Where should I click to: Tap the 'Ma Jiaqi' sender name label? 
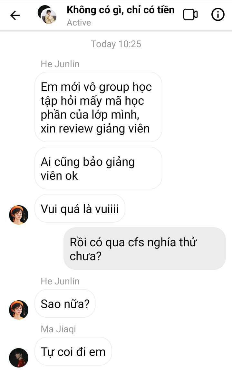[58, 329]
